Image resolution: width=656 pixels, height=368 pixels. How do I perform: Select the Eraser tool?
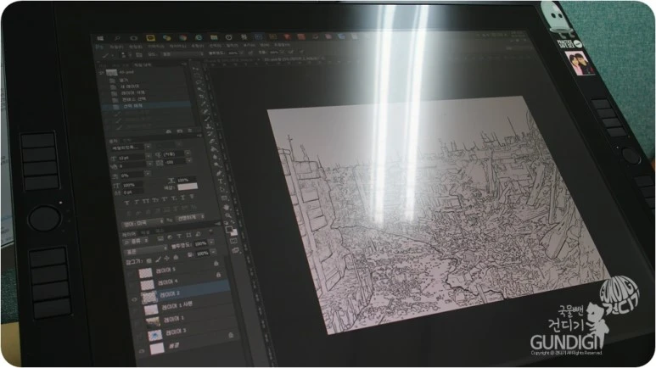click(211, 142)
